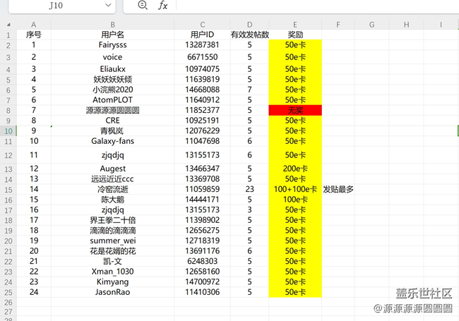Select the cell containing 界王拳二十倍
Screen dimensions: 459x321
pos(112,220)
